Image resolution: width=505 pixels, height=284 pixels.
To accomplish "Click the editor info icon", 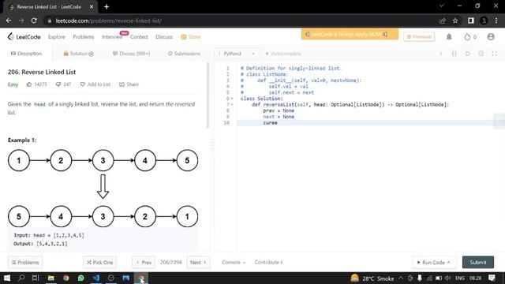I will 441,54.
